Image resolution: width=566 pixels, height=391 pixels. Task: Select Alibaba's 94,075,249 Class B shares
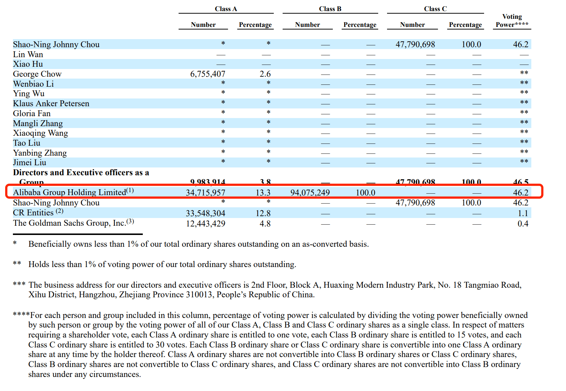point(310,193)
